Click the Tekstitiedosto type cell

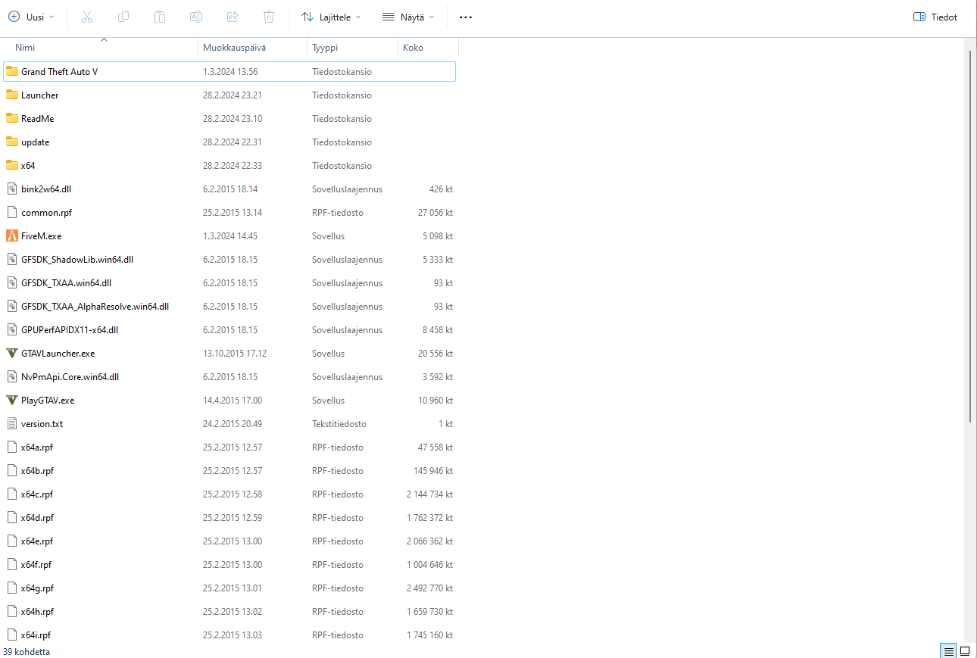tap(339, 424)
